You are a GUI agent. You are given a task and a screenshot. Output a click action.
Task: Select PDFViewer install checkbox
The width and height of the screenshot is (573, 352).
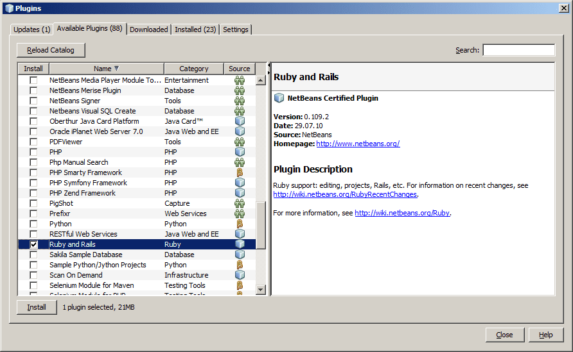click(x=33, y=142)
